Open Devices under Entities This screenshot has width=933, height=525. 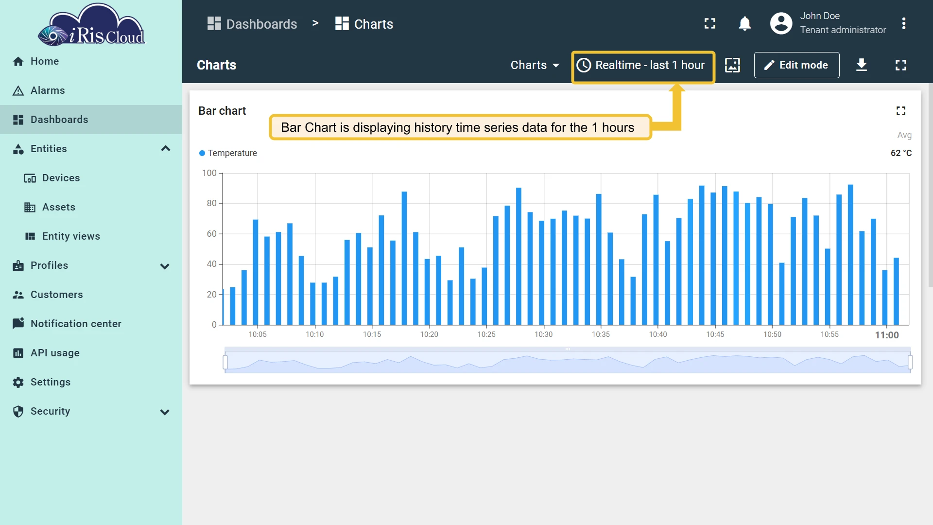pos(91,178)
